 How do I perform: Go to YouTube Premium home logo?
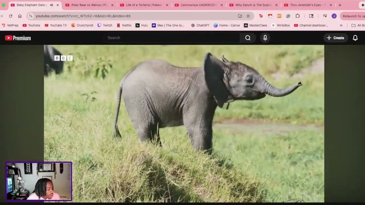pyautogui.click(x=18, y=38)
